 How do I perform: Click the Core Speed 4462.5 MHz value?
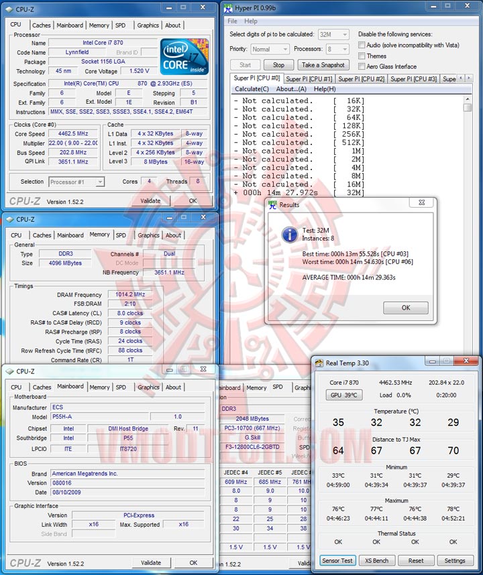pos(73,134)
